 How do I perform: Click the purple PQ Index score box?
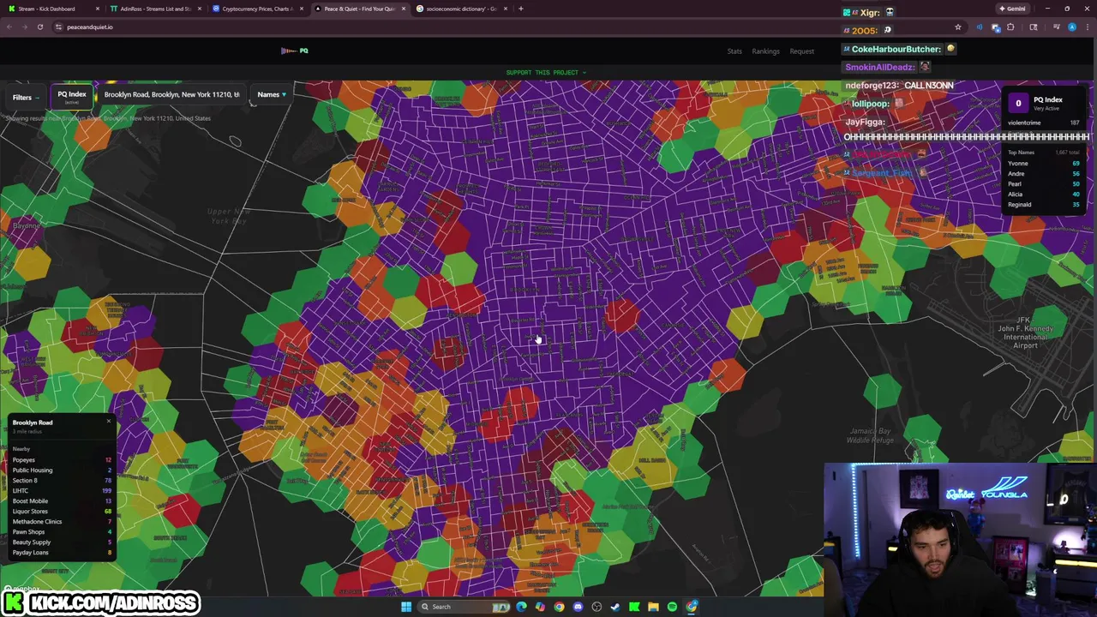1018,103
